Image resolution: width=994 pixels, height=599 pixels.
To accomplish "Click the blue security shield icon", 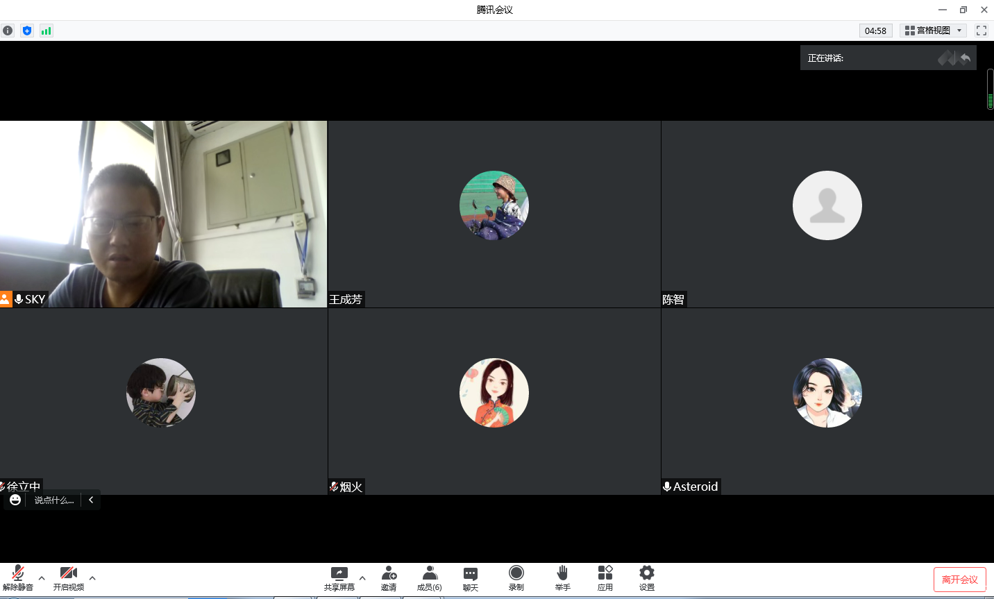I will tap(27, 31).
